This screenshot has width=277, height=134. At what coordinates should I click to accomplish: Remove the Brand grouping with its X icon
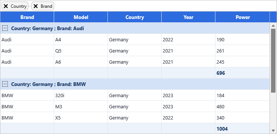36,6
